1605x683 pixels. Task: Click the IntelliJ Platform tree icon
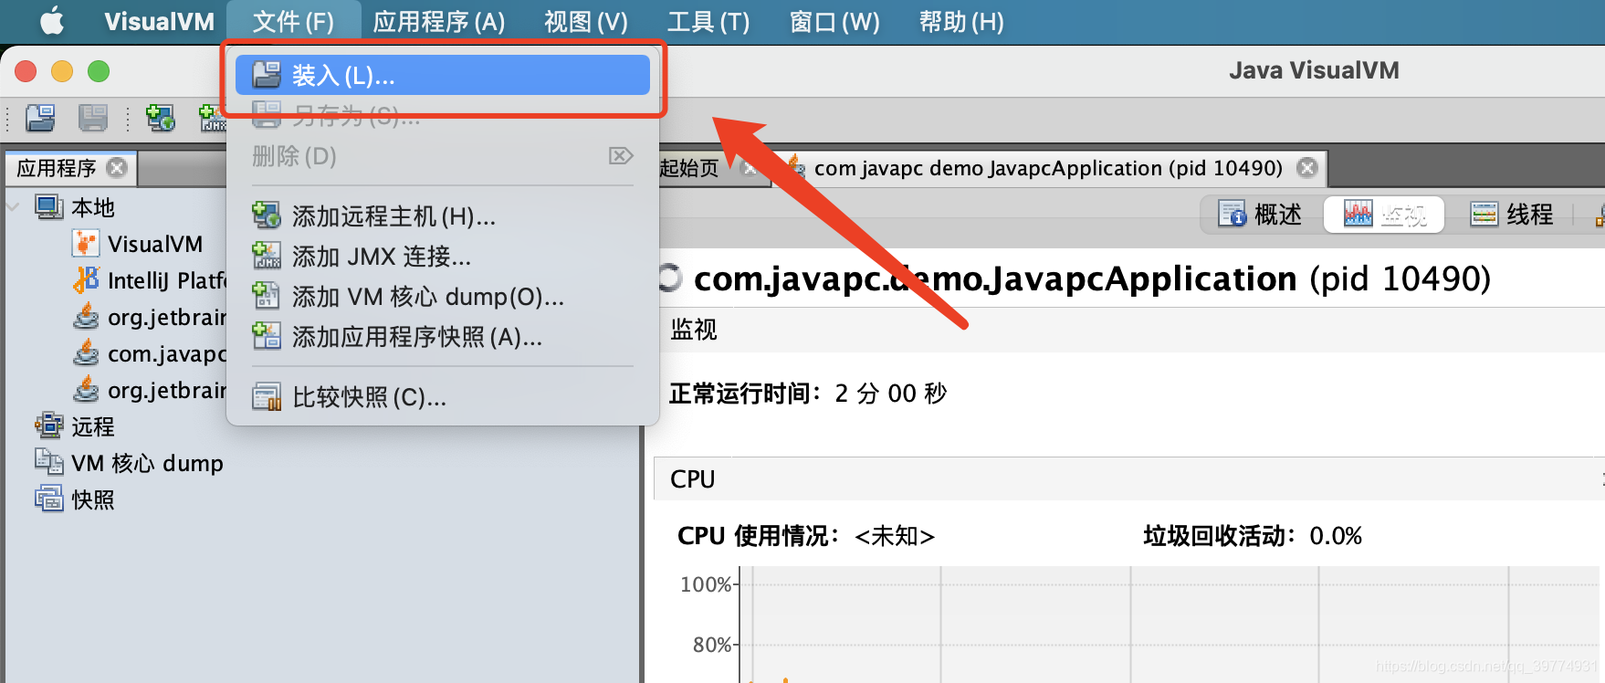coord(85,279)
